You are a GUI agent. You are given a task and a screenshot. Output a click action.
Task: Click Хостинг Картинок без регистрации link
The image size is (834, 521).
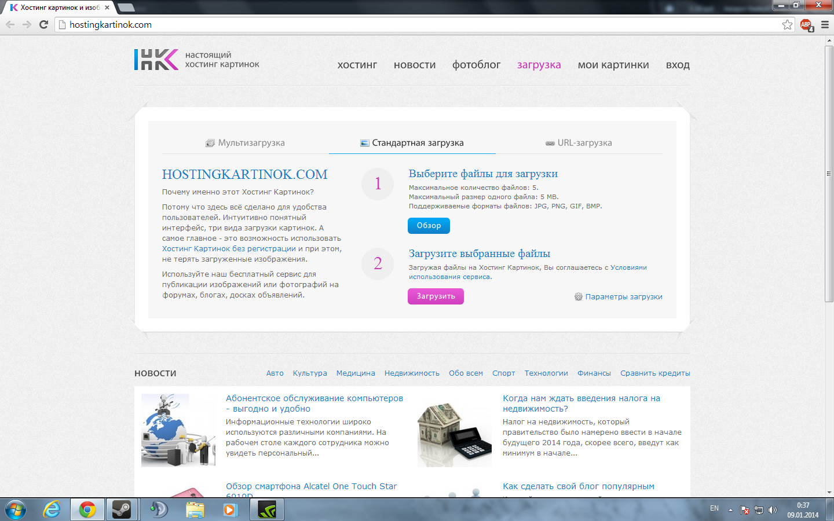(x=229, y=249)
